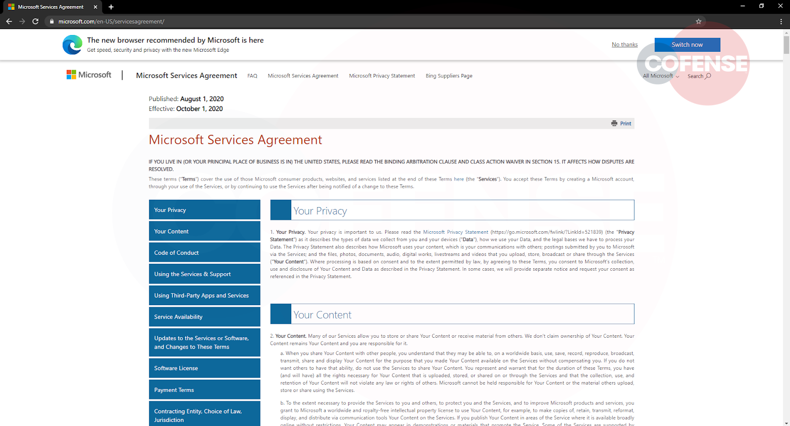Click the Privacy Statement go.microsoft.com URL
790x426 pixels.
547,232
